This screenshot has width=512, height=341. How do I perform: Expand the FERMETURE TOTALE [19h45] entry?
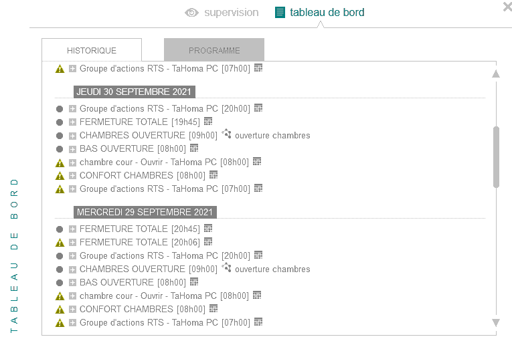(x=72, y=122)
